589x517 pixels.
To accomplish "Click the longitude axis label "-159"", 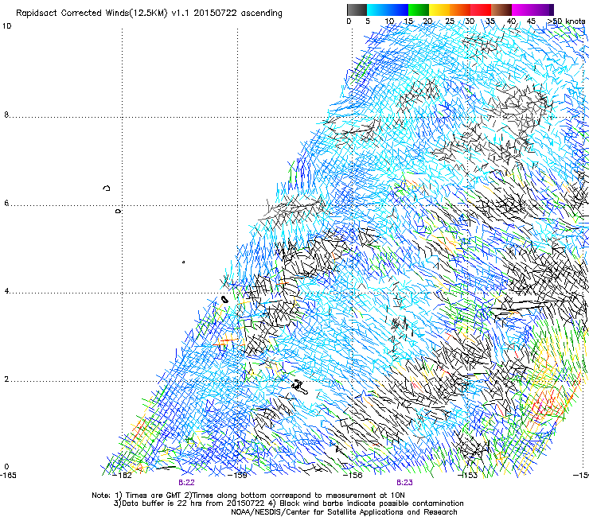I will pos(238,476).
